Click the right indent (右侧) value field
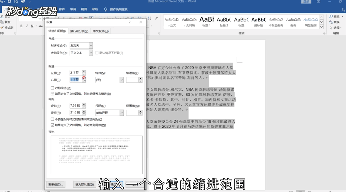This screenshot has height=192, width=346. pyautogui.click(x=76, y=80)
